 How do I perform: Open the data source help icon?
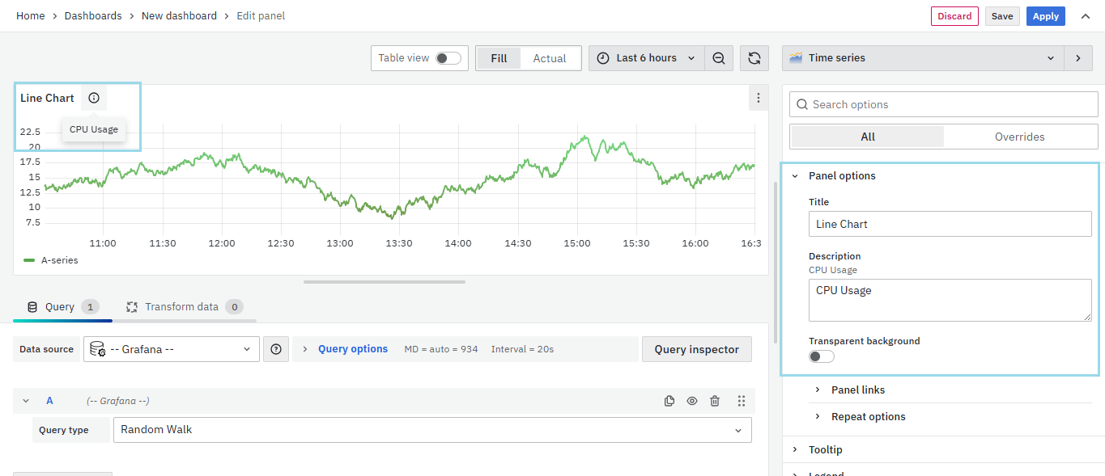click(x=276, y=349)
